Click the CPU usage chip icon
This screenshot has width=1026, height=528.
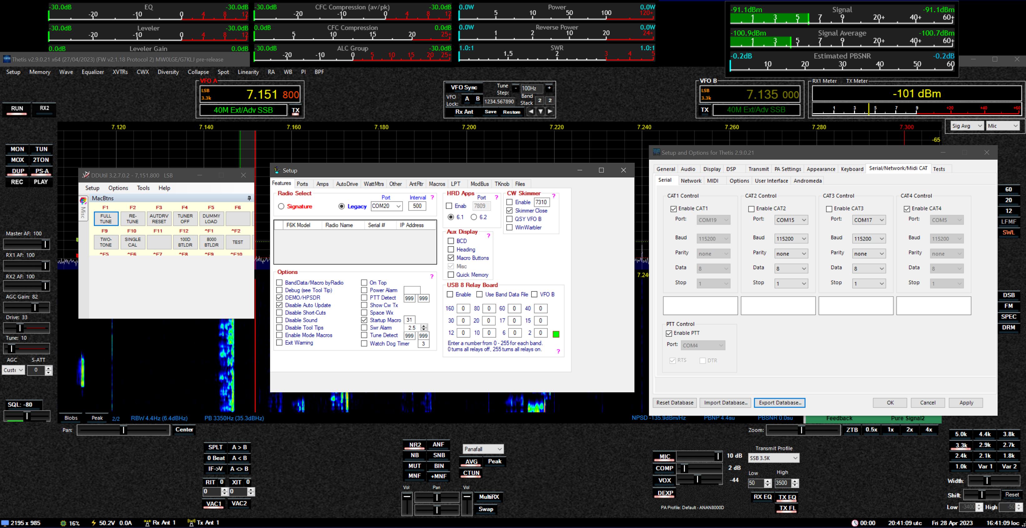coord(63,523)
